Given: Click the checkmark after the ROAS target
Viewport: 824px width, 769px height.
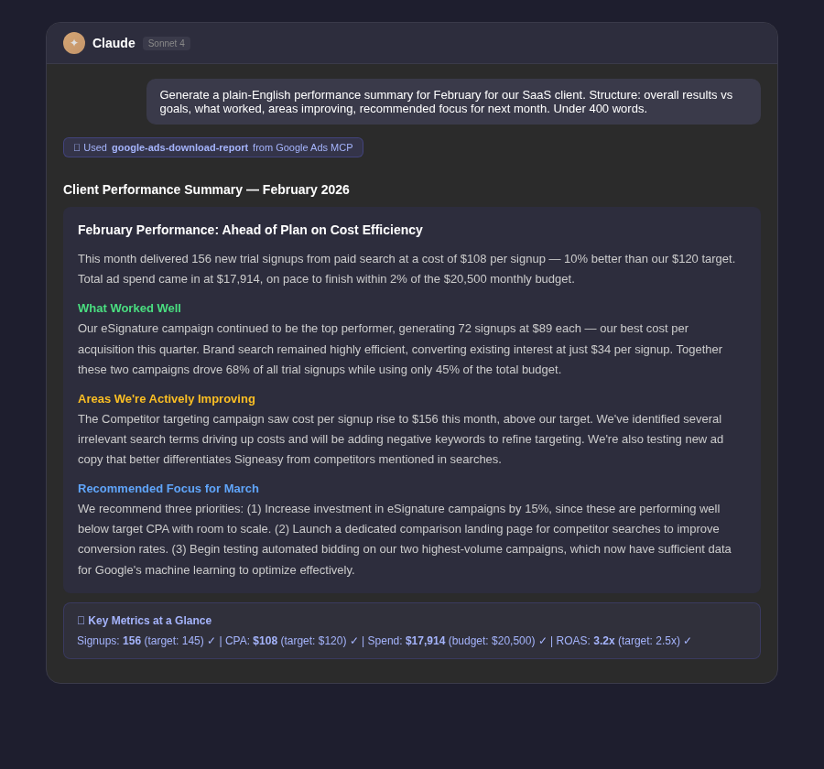Looking at the screenshot, I should (x=687, y=641).
